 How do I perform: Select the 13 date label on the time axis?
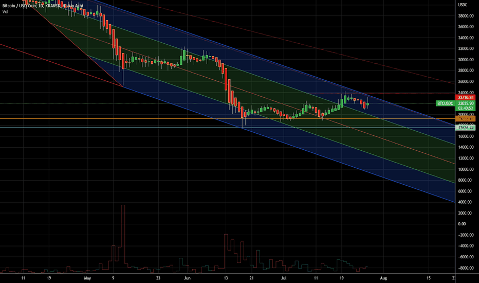tap(226, 278)
